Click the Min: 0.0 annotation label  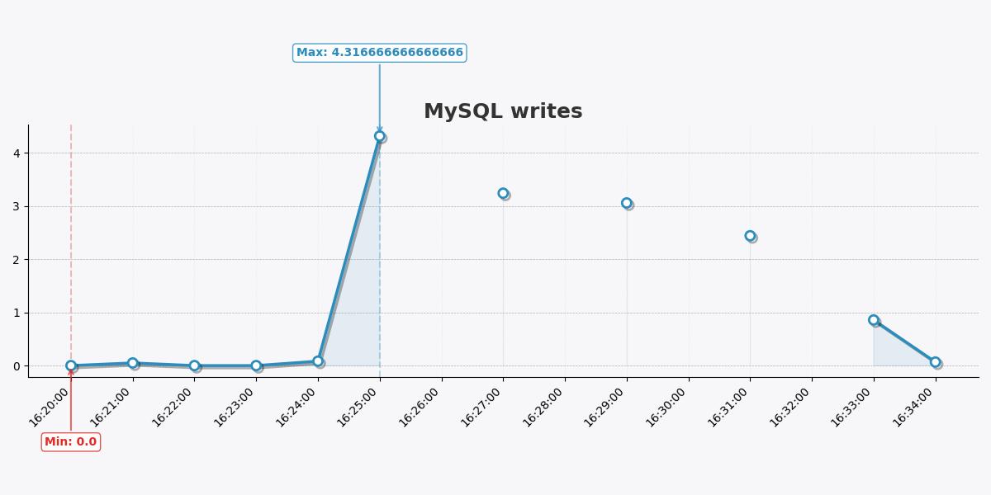click(71, 442)
